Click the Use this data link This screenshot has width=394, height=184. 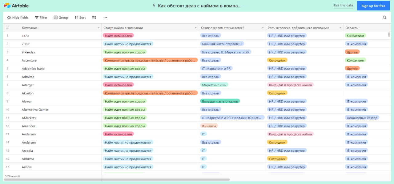(343, 6)
